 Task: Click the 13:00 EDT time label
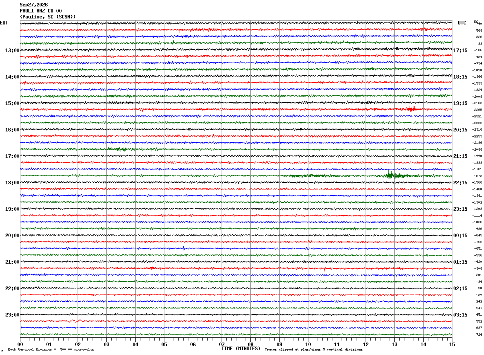[x=12, y=50]
